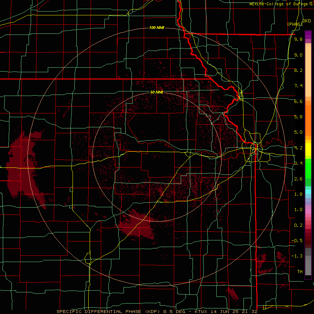Click the '50 NMI' range ring label

157,92
